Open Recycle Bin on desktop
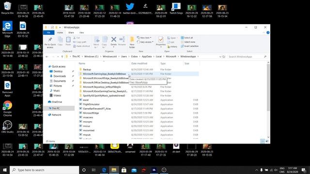This screenshot has width=310, height=174. coord(7,8)
